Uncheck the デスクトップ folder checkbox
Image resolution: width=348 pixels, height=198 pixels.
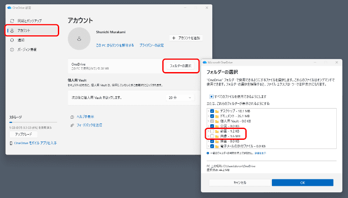(212, 111)
